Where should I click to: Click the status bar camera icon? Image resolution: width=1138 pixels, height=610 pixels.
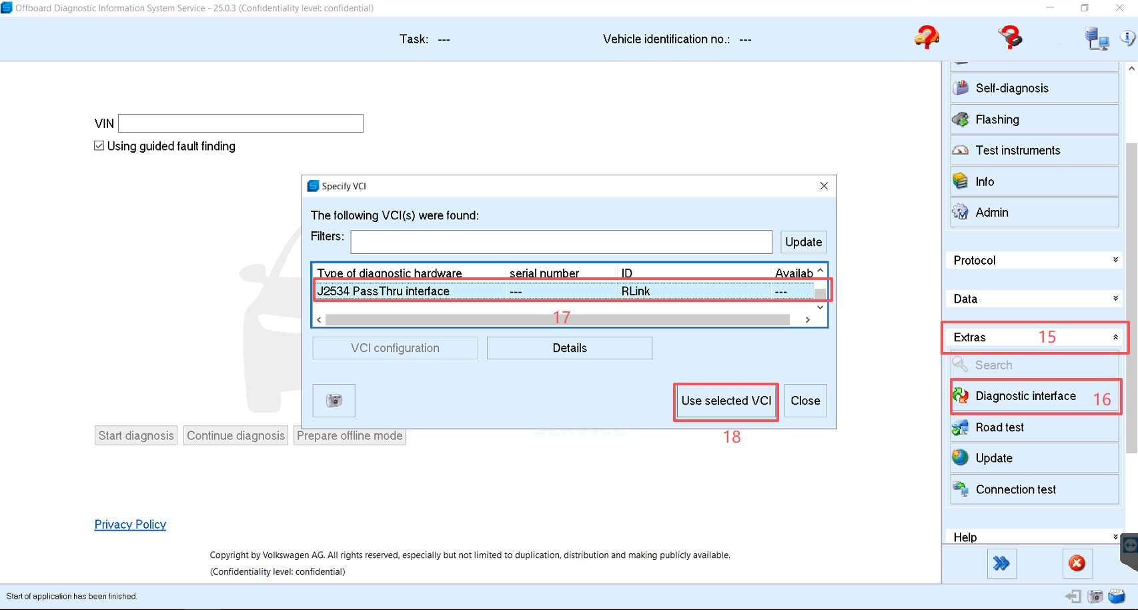[1095, 596]
